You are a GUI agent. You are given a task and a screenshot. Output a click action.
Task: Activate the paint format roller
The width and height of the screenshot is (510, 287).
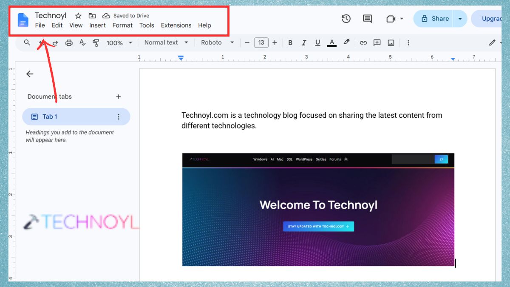tap(96, 43)
